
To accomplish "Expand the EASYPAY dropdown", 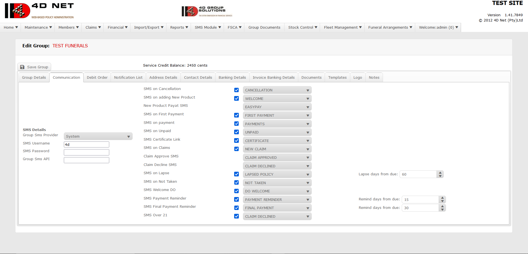I will [x=277, y=107].
